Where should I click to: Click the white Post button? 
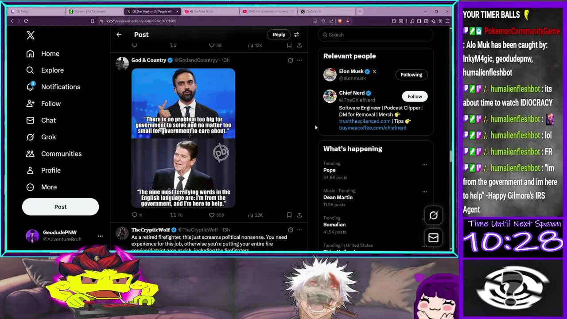pyautogui.click(x=60, y=207)
